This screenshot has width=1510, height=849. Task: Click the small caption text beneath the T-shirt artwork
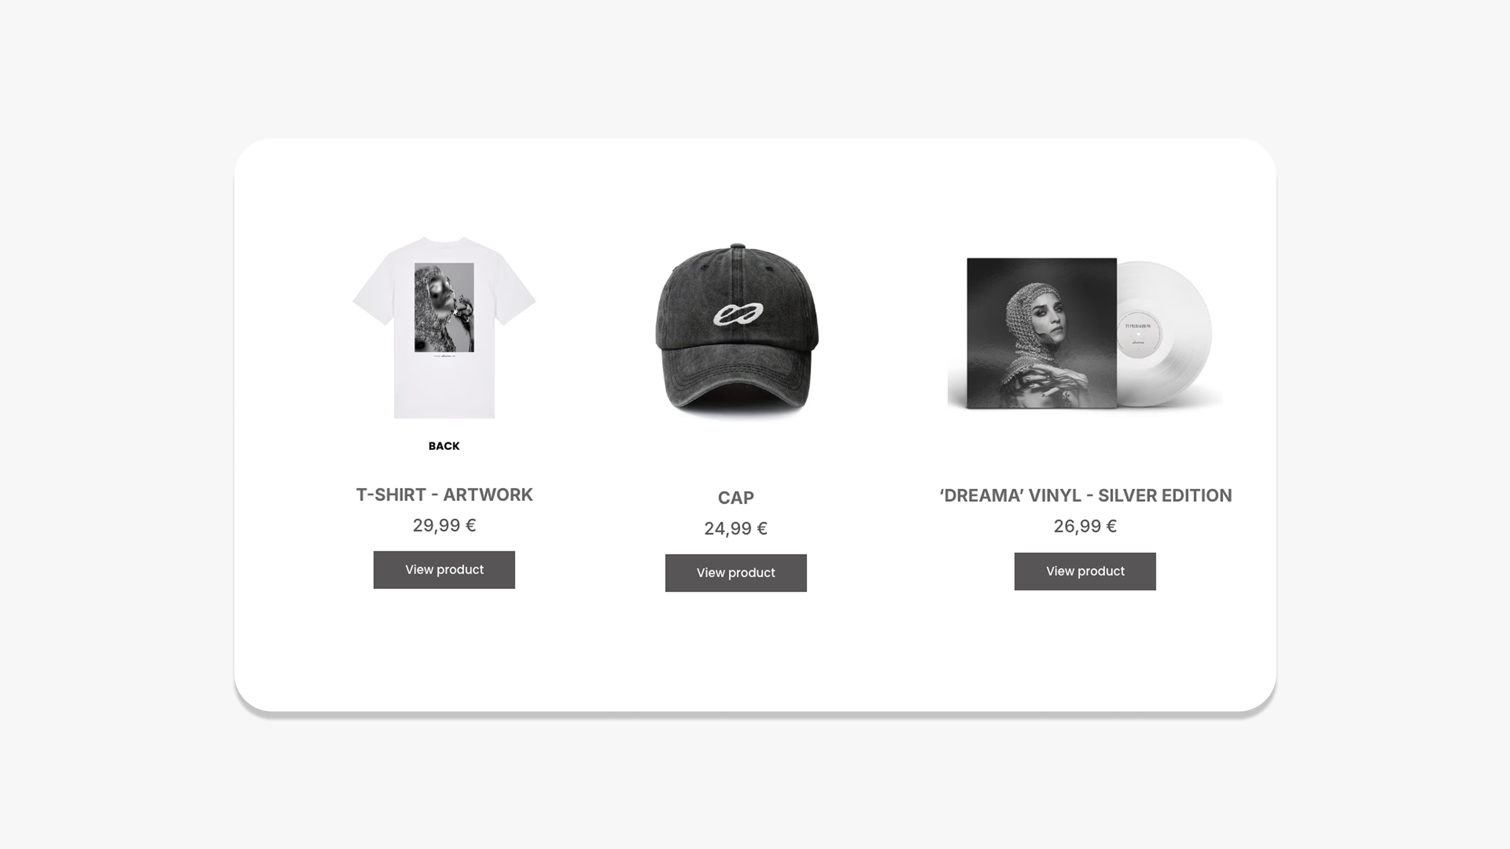(x=444, y=356)
